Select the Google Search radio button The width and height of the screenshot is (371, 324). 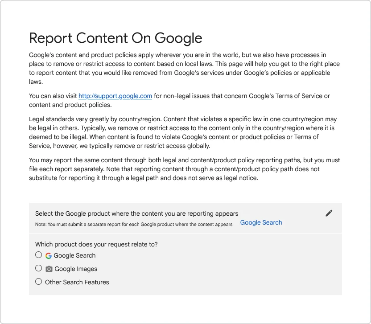(x=39, y=255)
